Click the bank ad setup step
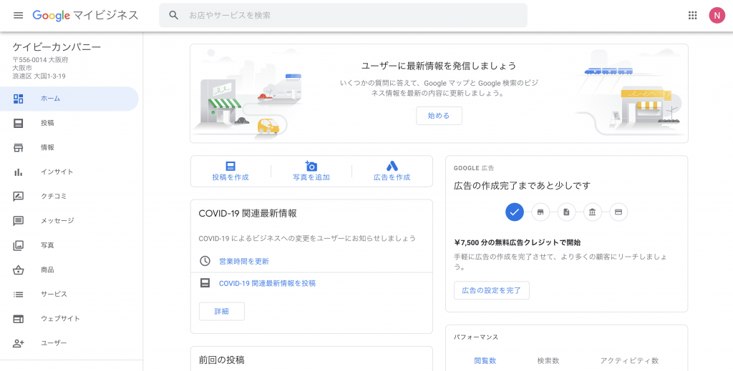The image size is (733, 371). click(x=592, y=212)
